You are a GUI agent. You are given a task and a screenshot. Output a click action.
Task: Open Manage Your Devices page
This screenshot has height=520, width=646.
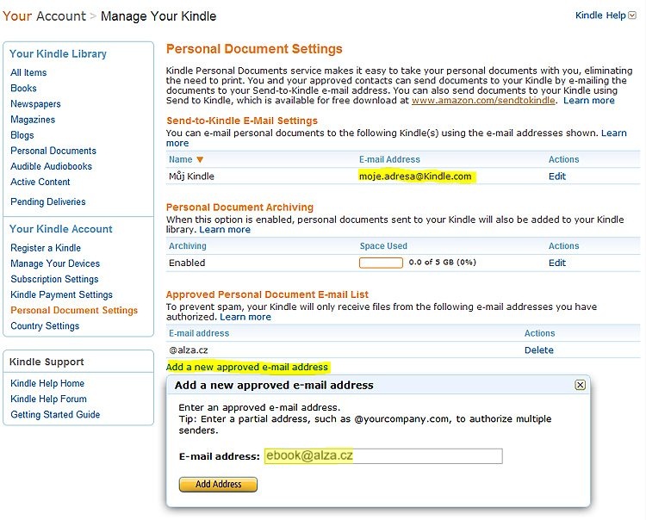click(x=55, y=263)
